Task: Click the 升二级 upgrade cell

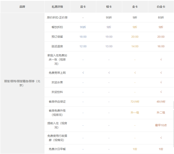Action: click(161, 112)
